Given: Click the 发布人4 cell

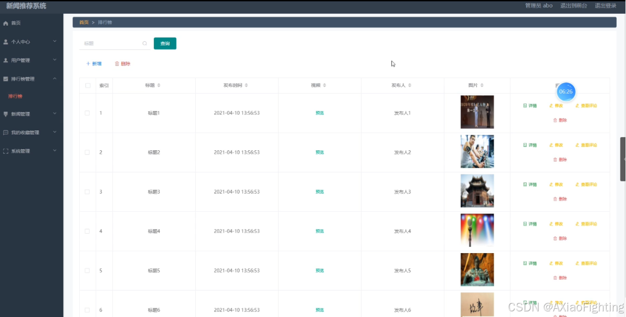Looking at the screenshot, I should coord(403,231).
